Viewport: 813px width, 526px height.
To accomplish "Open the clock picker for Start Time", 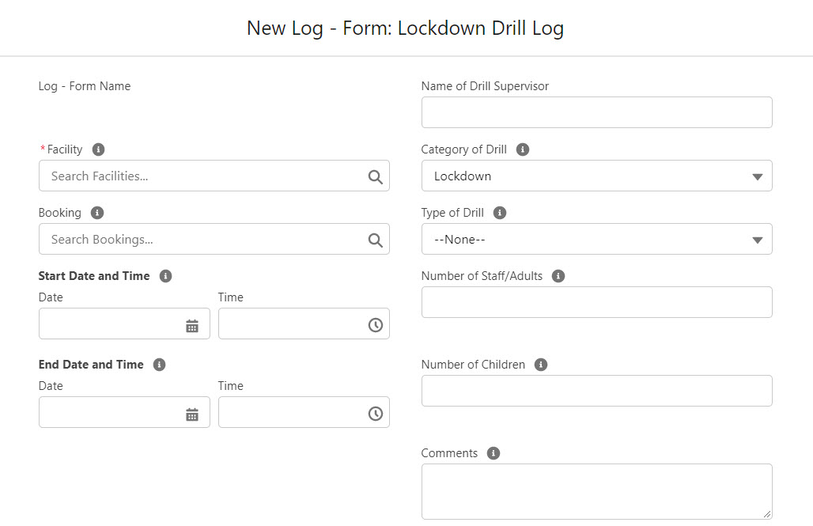I will [375, 324].
